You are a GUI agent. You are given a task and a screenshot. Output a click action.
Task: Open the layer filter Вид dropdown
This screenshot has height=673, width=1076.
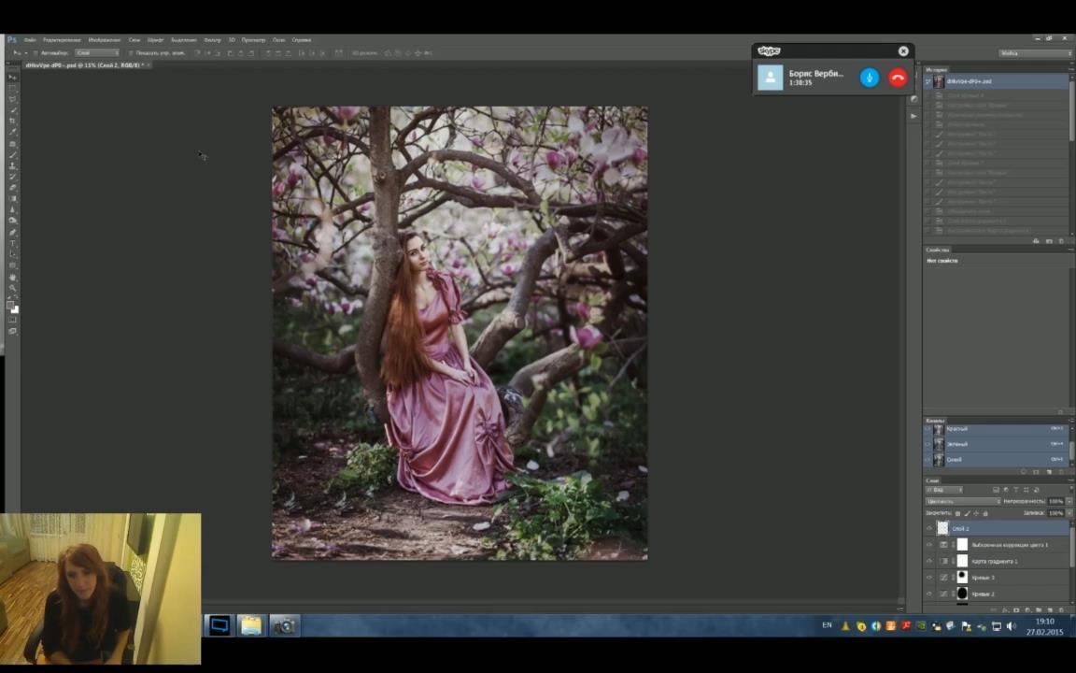[944, 491]
